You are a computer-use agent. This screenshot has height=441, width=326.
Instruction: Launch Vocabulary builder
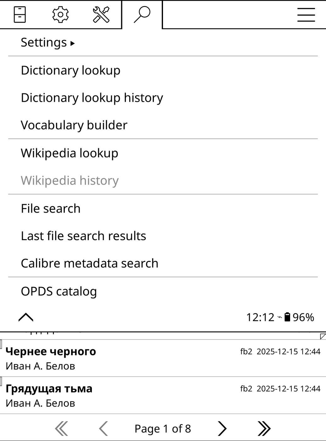74,125
